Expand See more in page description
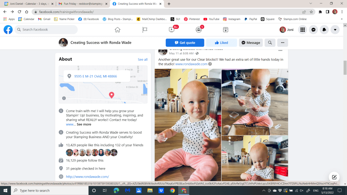The height and width of the screenshot is (195, 347). click(x=84, y=125)
